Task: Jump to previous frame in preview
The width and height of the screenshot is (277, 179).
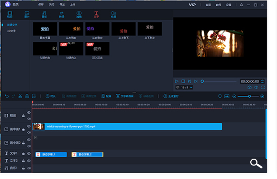Action: (190, 81)
